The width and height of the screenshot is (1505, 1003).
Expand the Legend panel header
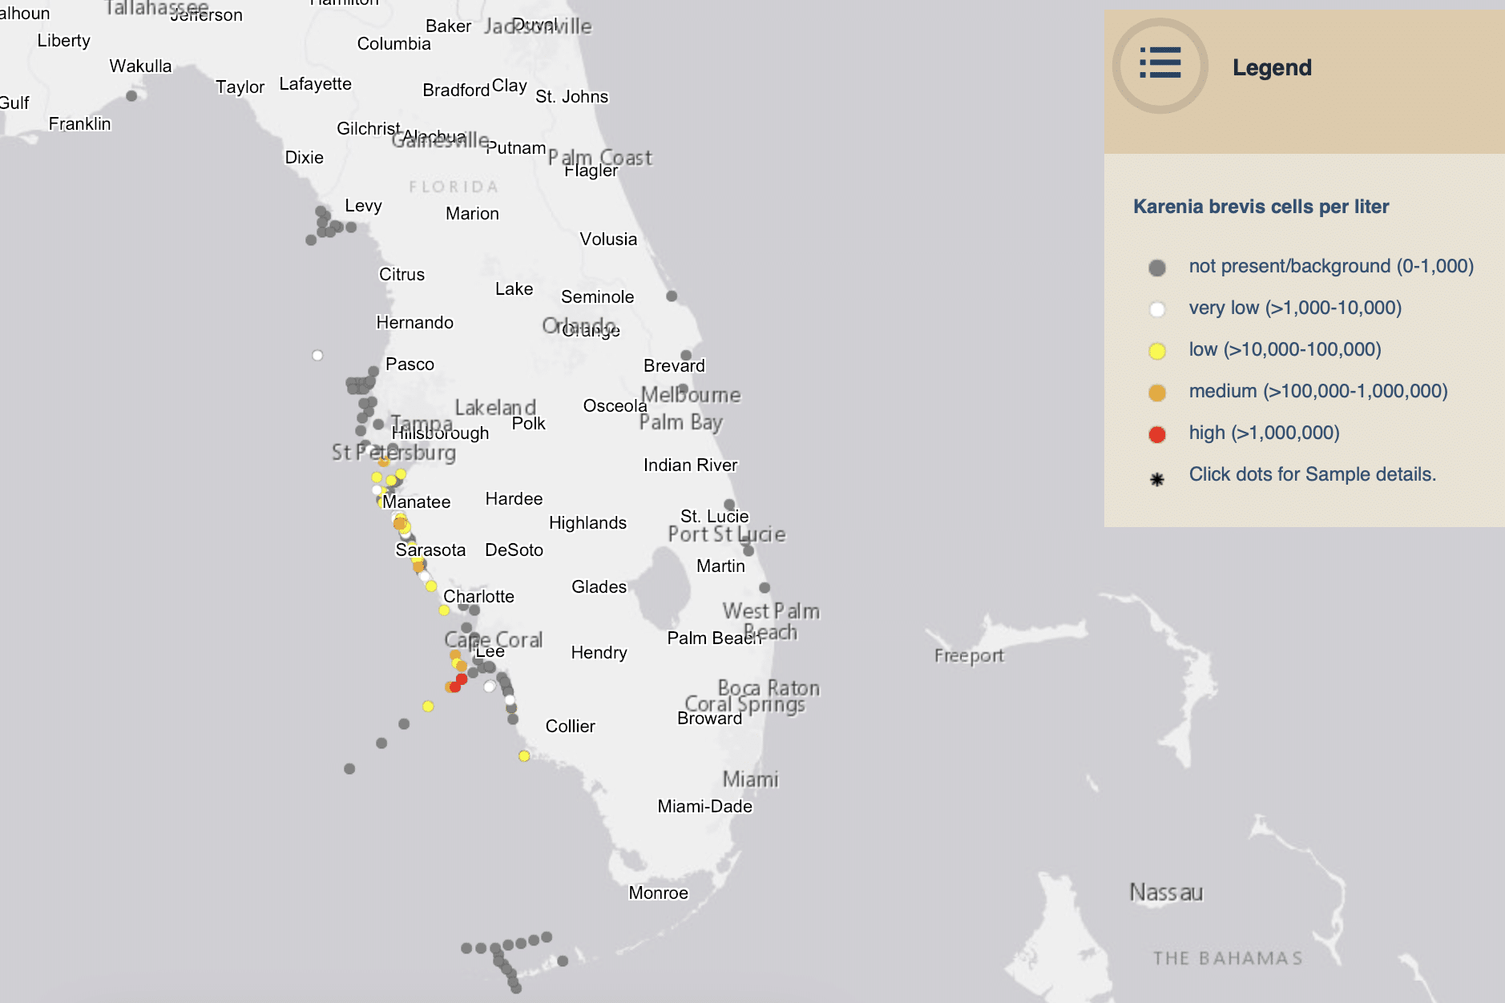tap(1272, 67)
